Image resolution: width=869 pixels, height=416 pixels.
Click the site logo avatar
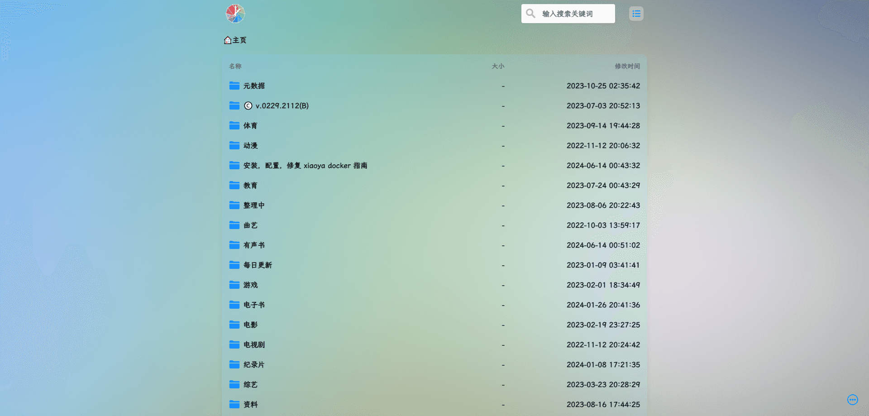point(235,14)
